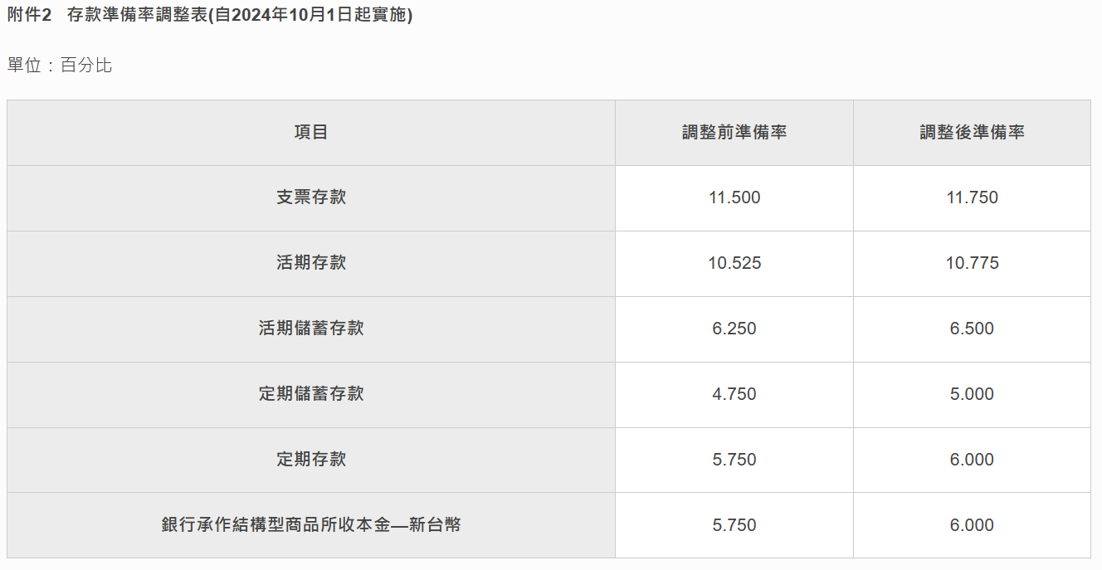Viewport: 1102px width, 570px height.
Task: Select the 活期儲蓄存款 row label
Action: click(311, 329)
